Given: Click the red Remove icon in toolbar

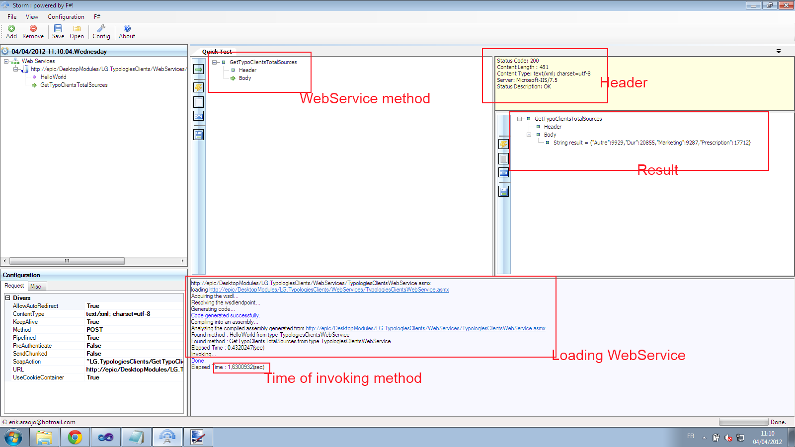Looking at the screenshot, I should [33, 29].
